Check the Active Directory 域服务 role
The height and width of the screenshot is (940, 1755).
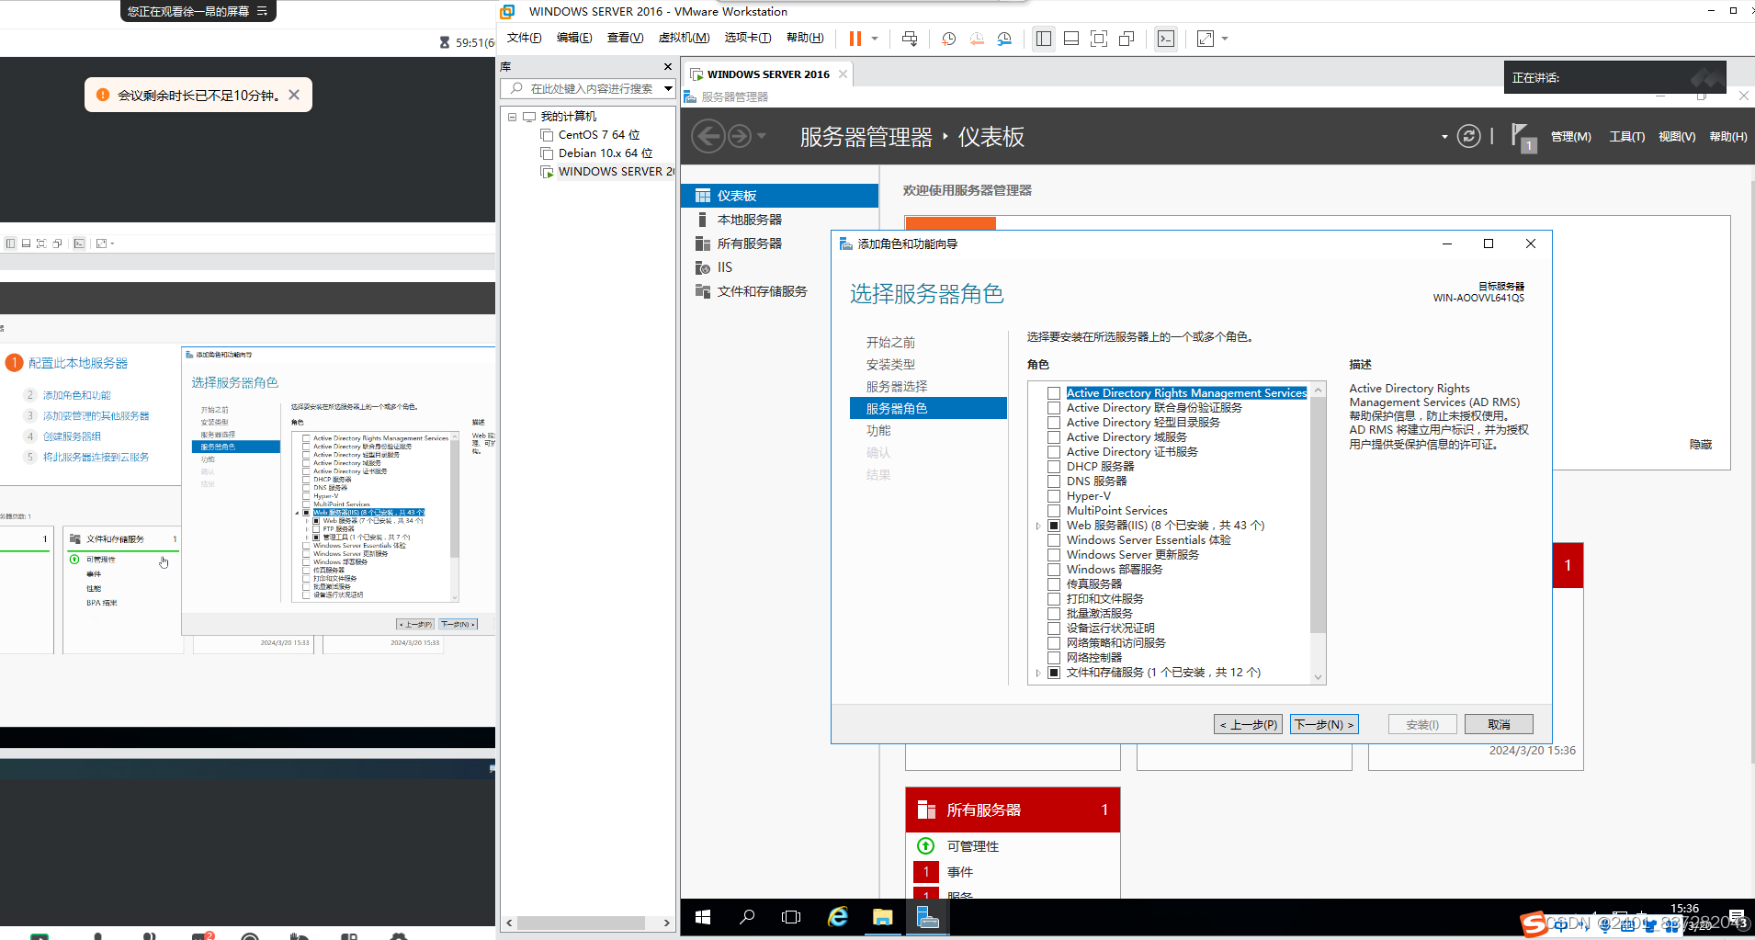click(1054, 437)
